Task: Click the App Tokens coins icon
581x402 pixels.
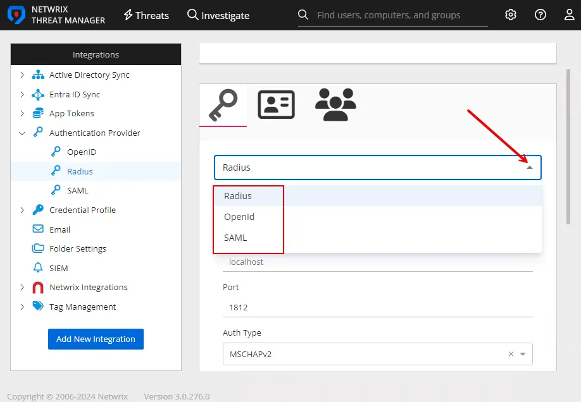Action: (38, 113)
